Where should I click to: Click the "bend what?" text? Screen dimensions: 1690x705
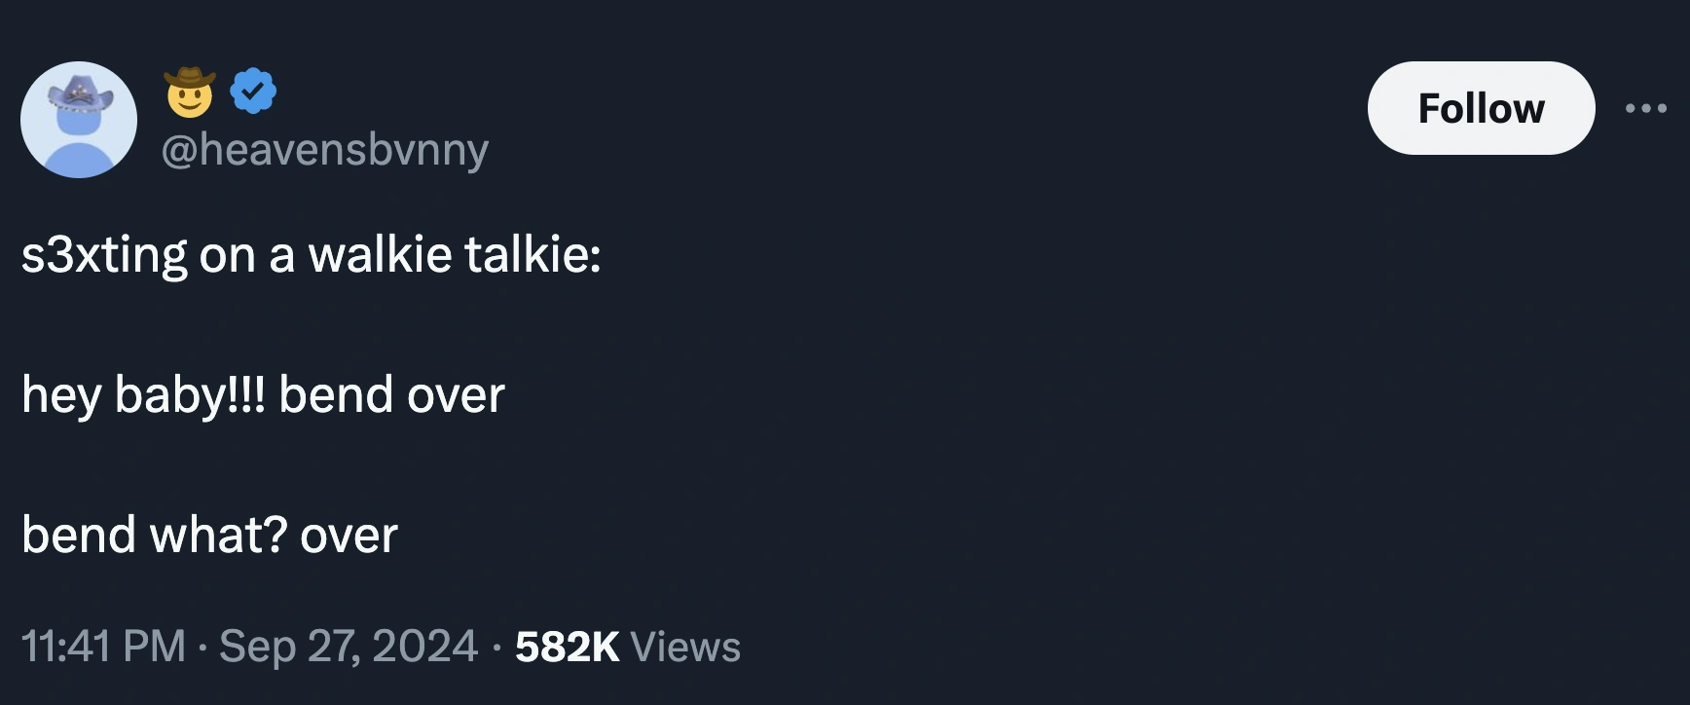coord(154,536)
